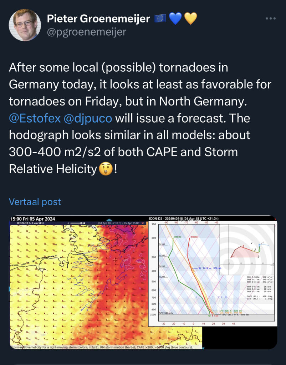The height and width of the screenshot is (365, 286).
Task: Click the Vertaal post link
Action: tap(35, 202)
